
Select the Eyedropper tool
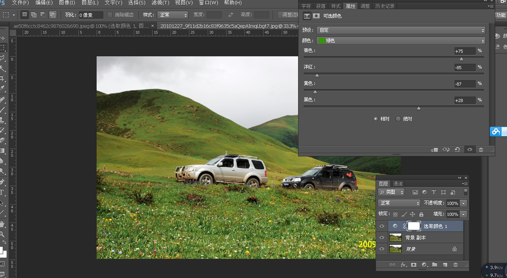coord(2,89)
